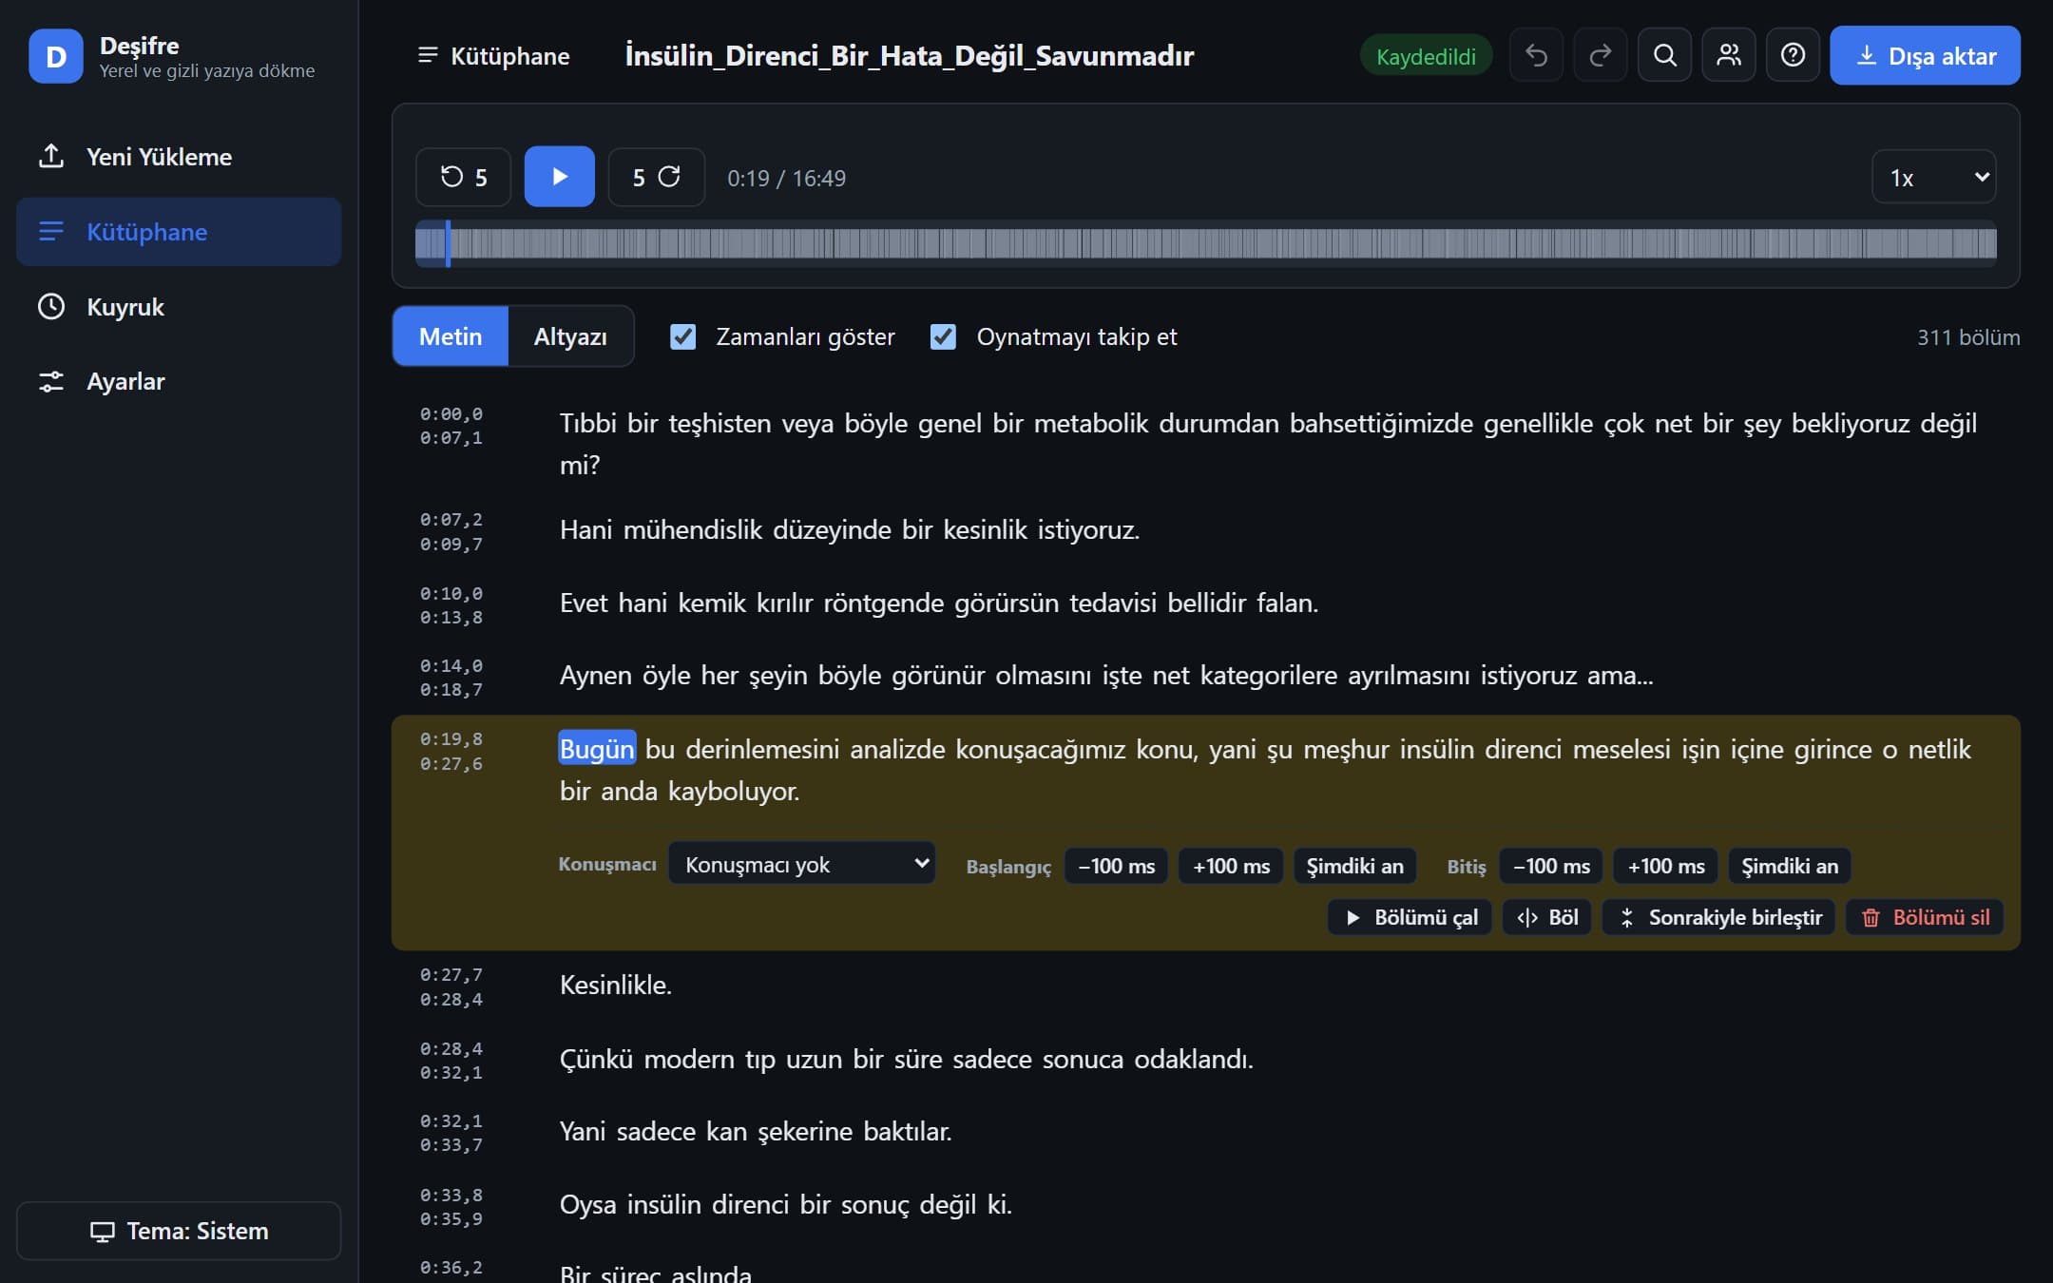
Task: Click timestamp 0:10,0
Action: coord(451,593)
